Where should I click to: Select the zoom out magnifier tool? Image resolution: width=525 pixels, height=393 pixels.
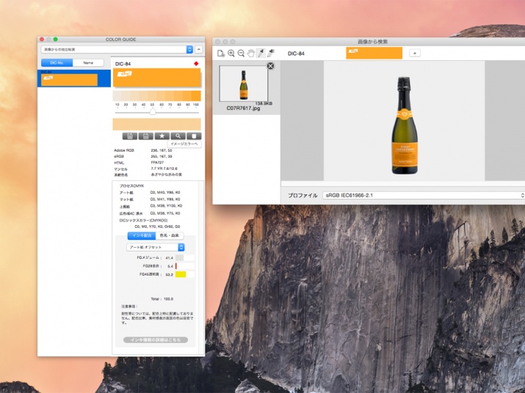[x=241, y=54]
